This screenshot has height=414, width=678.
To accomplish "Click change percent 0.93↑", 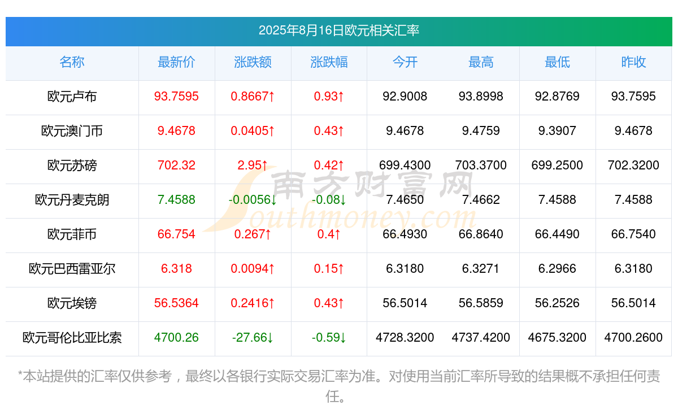I will (x=329, y=97).
